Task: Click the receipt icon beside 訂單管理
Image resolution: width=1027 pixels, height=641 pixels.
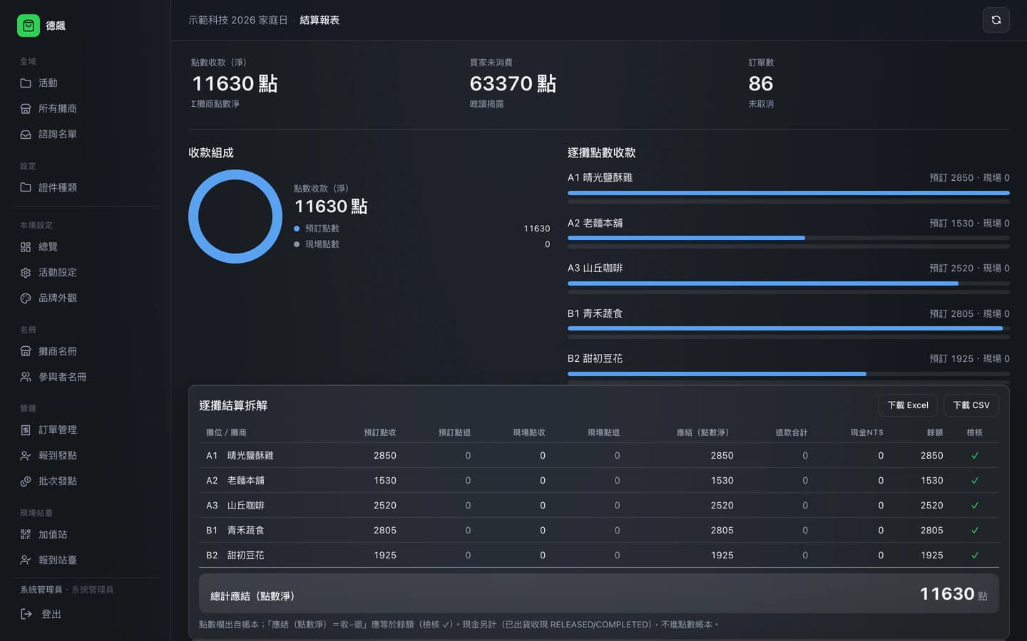Action: (26, 430)
